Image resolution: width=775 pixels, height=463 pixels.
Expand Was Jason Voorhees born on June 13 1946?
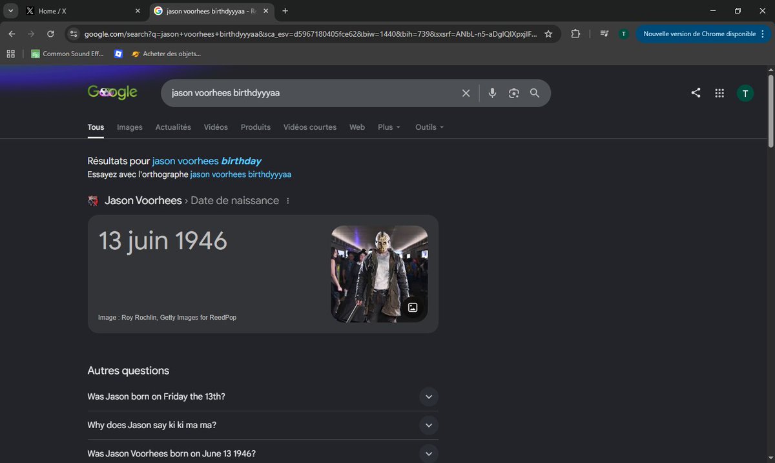coord(263,453)
